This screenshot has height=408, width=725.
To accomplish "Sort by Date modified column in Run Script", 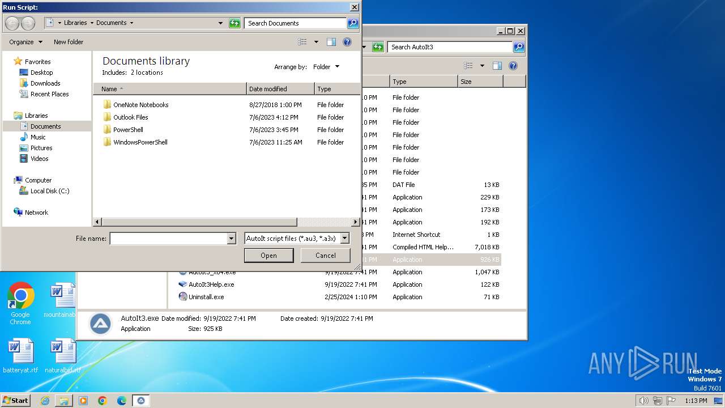I will (280, 89).
